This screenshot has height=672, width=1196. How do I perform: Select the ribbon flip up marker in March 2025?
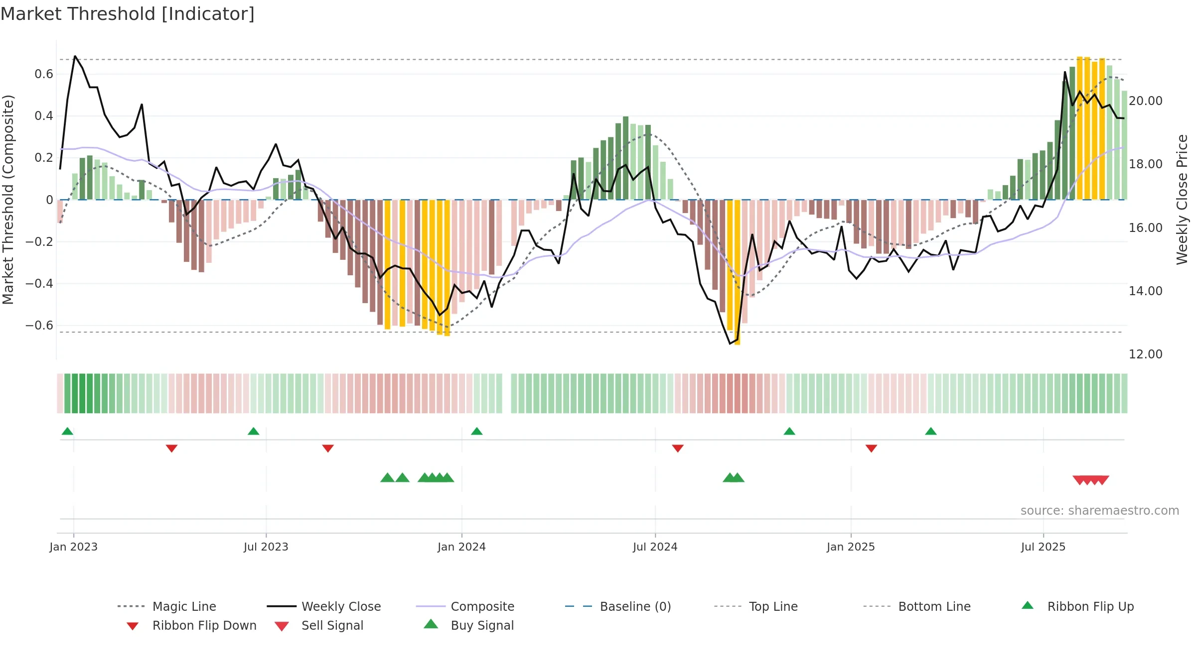(x=931, y=431)
